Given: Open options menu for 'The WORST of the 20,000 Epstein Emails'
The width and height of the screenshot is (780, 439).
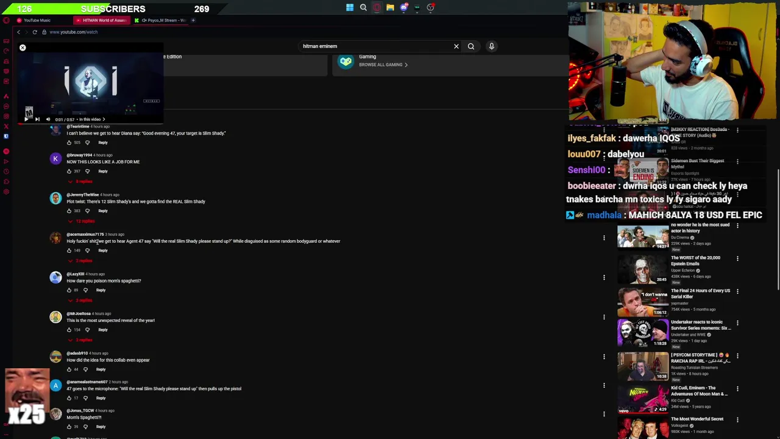Looking at the screenshot, I should point(737,259).
